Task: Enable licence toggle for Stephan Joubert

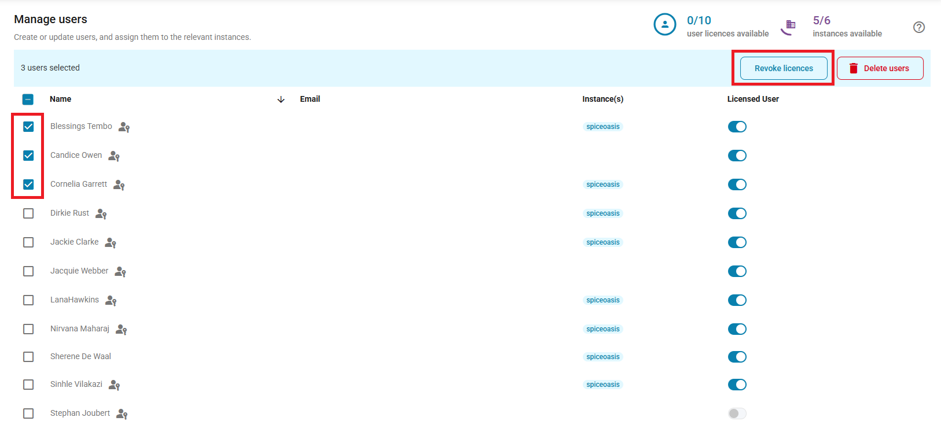Action: 737,413
